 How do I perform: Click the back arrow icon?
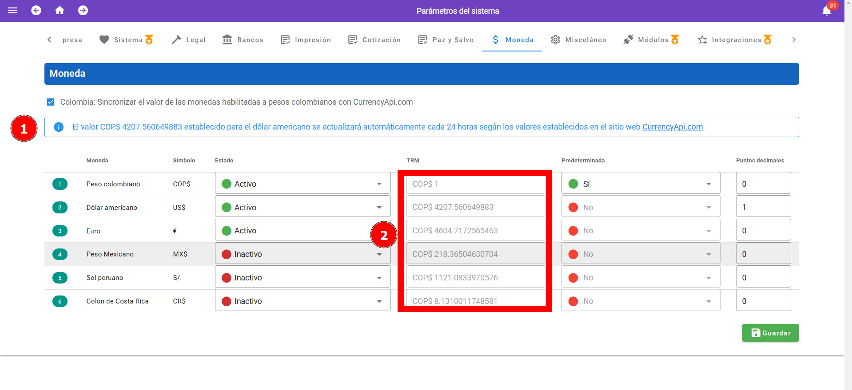coord(36,10)
